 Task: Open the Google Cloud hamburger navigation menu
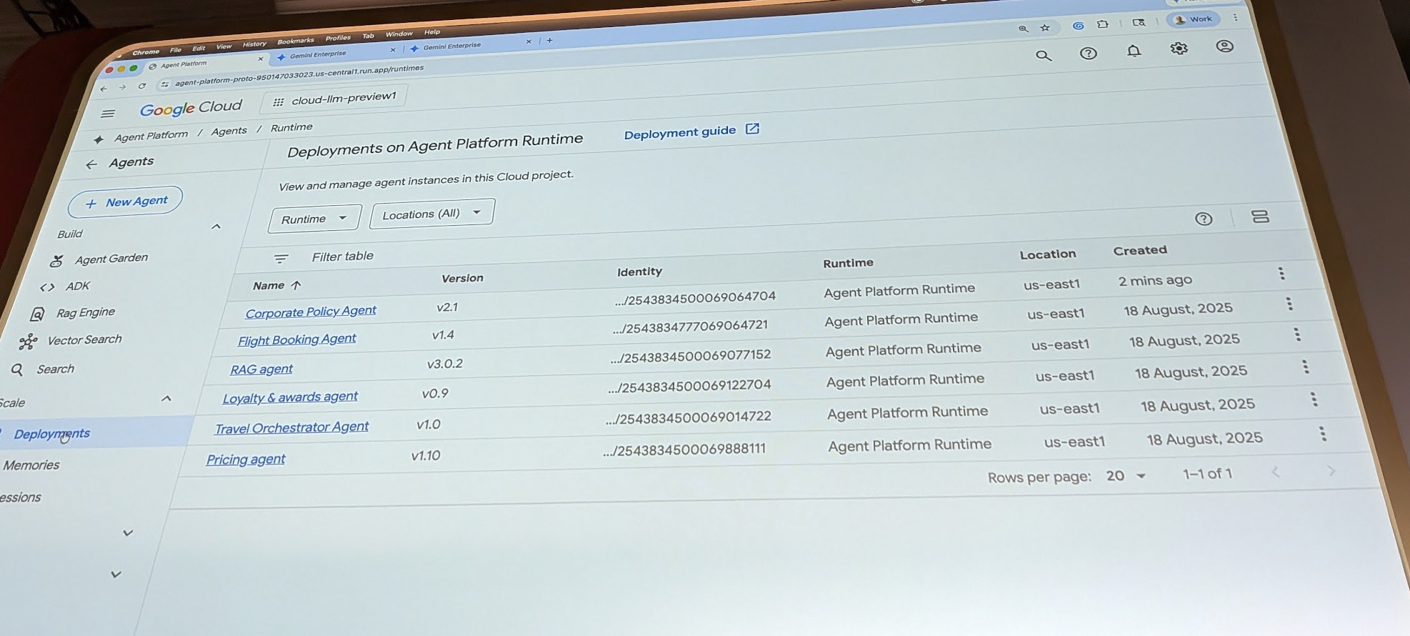click(x=108, y=114)
